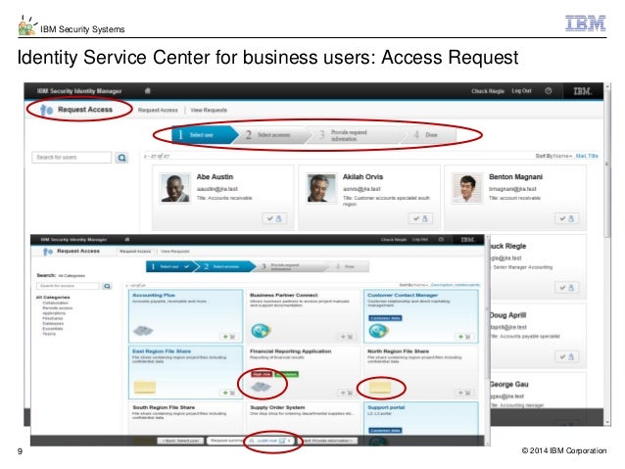Screen dimensions: 625x469
Task: Expand All Categories in the sidebar
Action: [53, 298]
